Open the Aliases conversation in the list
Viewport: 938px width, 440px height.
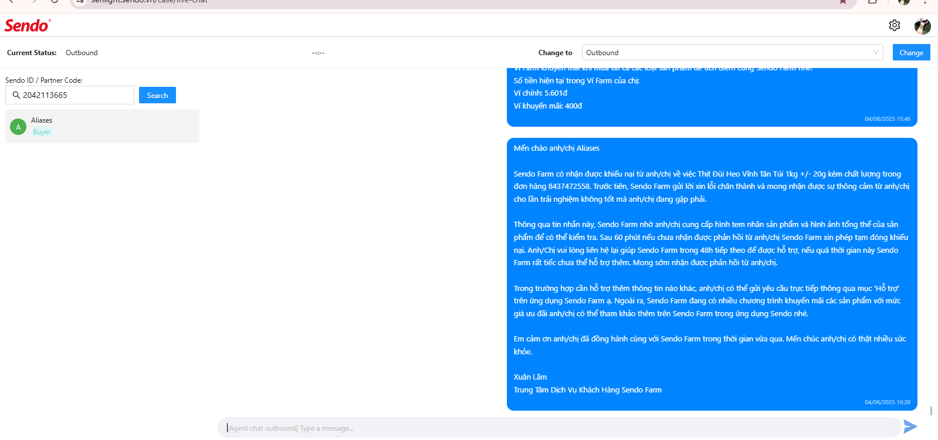point(102,126)
